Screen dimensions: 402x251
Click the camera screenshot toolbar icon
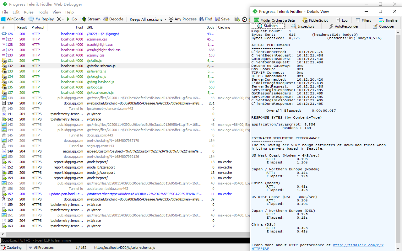pos(237,19)
